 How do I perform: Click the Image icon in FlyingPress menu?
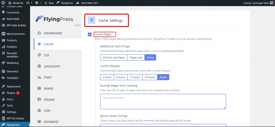click(x=39, y=88)
